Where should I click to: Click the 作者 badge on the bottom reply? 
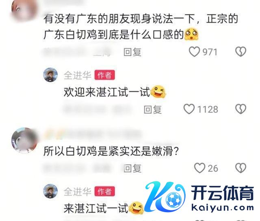(x=105, y=191)
